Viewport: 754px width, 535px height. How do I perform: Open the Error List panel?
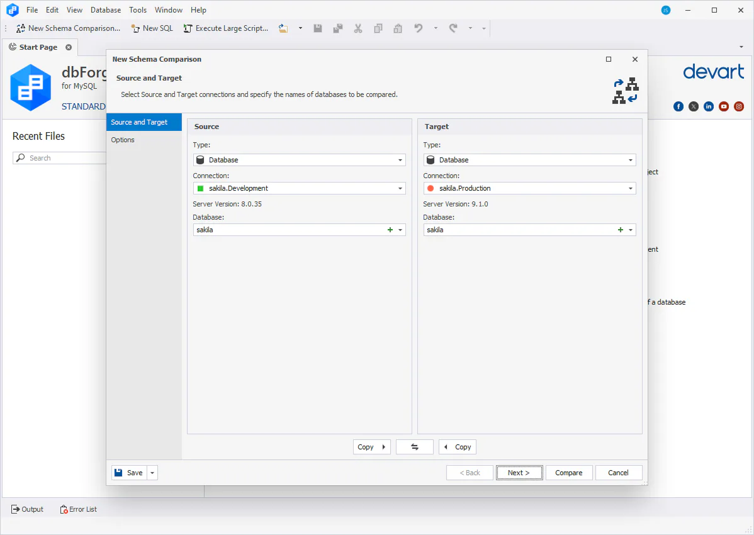79,509
